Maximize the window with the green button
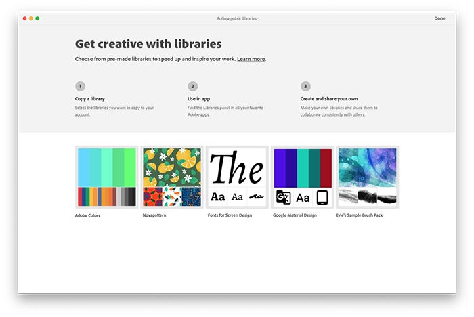The image size is (474, 317). click(x=37, y=18)
